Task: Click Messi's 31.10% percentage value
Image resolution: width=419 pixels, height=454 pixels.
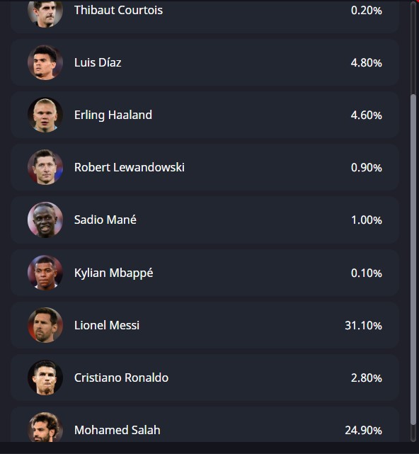Action: 364,325
